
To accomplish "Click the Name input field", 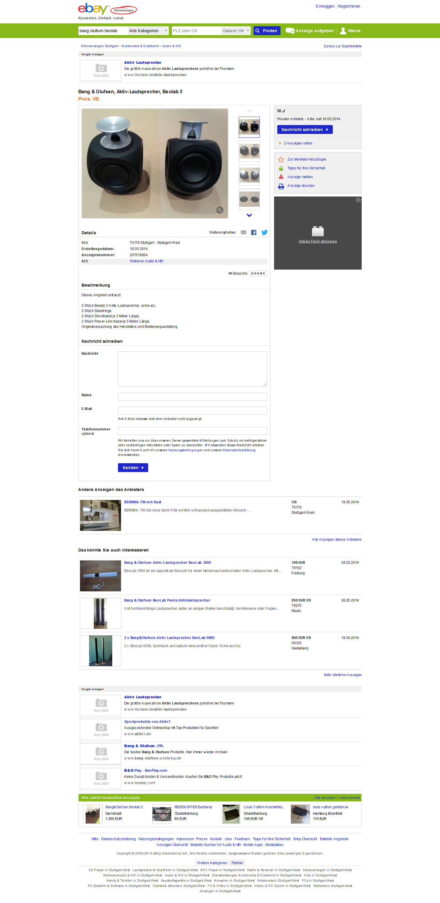I will pyautogui.click(x=192, y=397).
